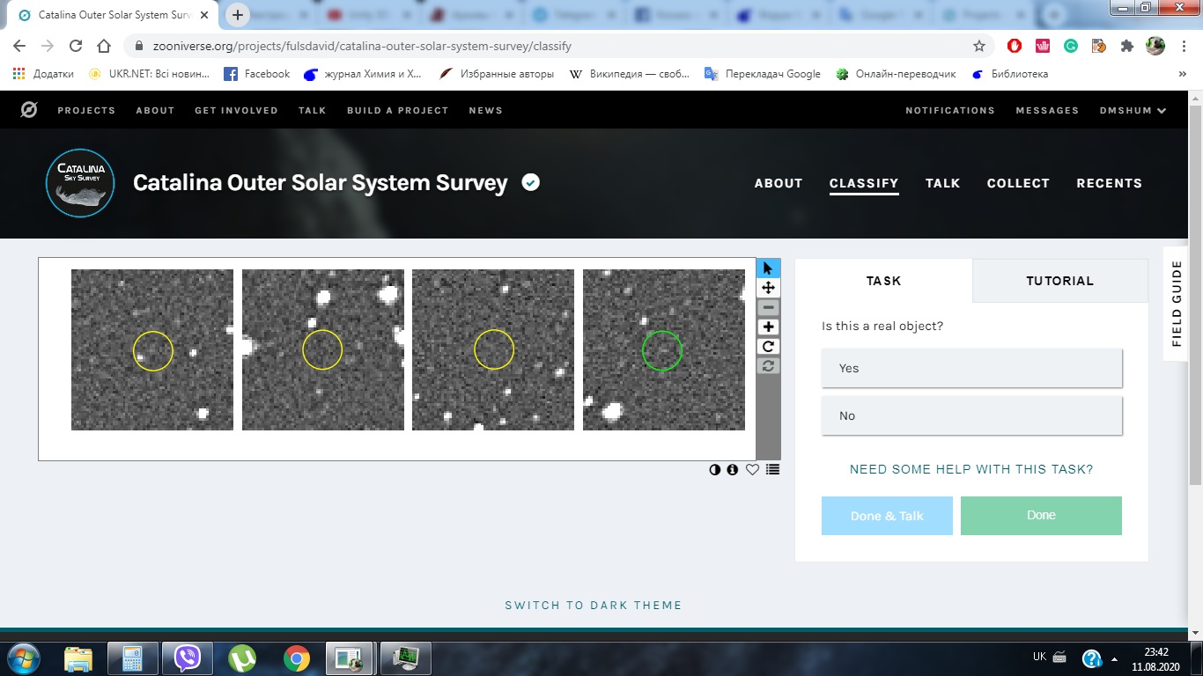Add subject to a collection
Screen dimensions: 1203x676
click(x=772, y=470)
